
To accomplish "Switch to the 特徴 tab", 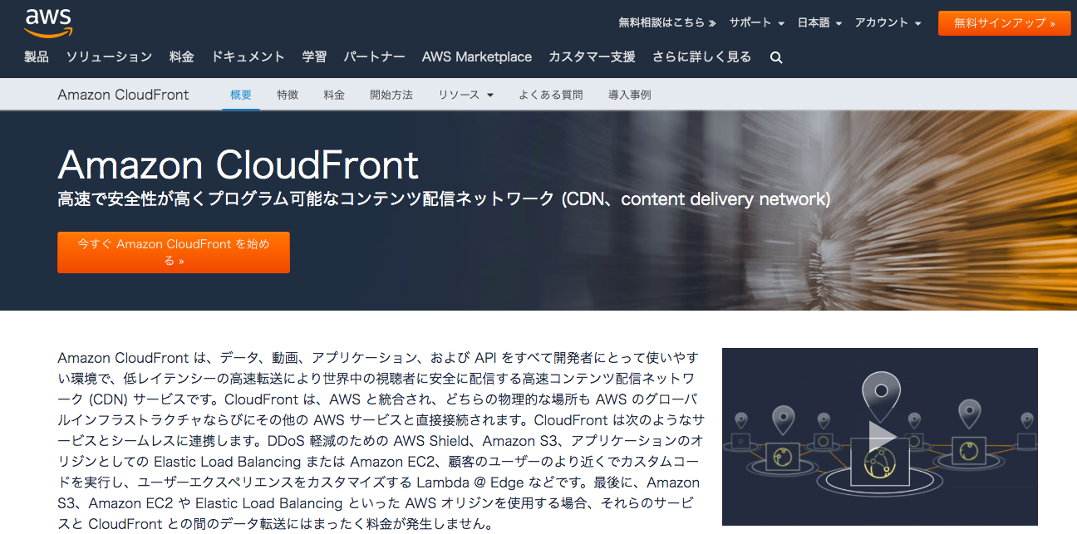I will pos(288,95).
